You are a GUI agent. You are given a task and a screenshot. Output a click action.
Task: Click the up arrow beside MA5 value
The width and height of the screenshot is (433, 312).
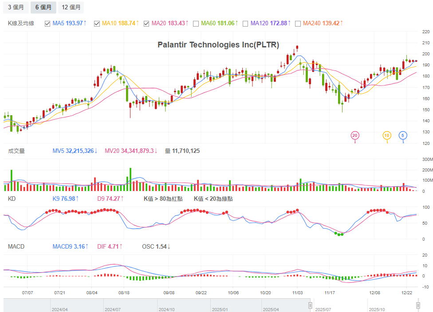point(85,23)
